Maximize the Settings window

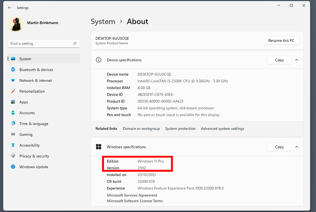click(291, 5)
